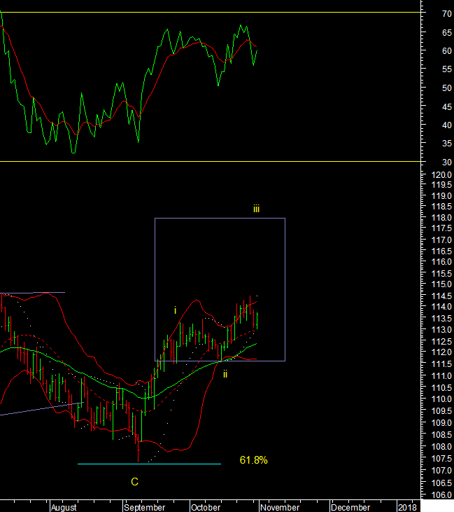The image size is (454, 512).
Task: Click the 60 value on the oscillator scale
Action: click(446, 51)
